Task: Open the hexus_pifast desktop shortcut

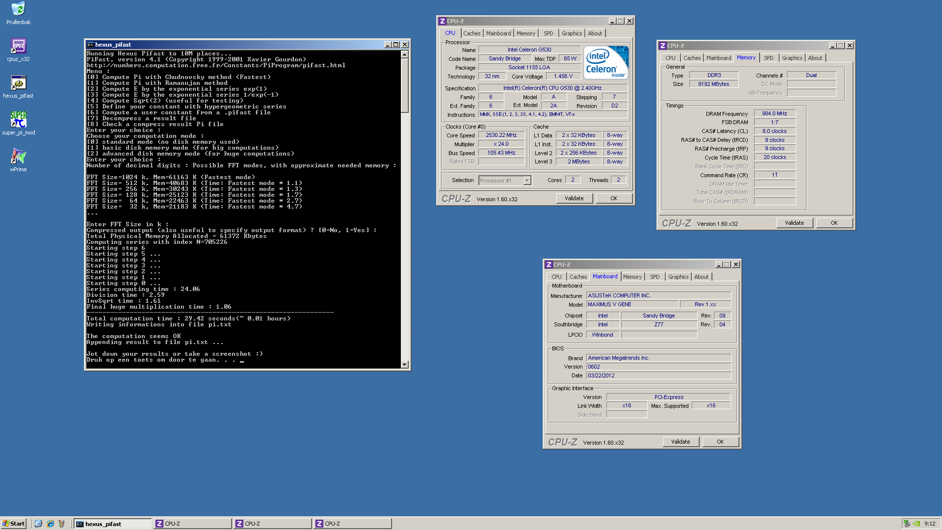Action: tap(18, 87)
